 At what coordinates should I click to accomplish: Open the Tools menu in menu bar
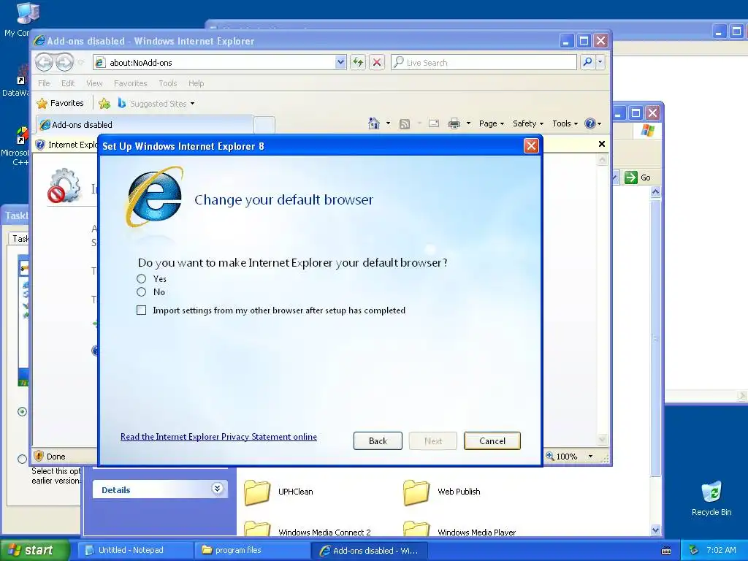click(168, 83)
